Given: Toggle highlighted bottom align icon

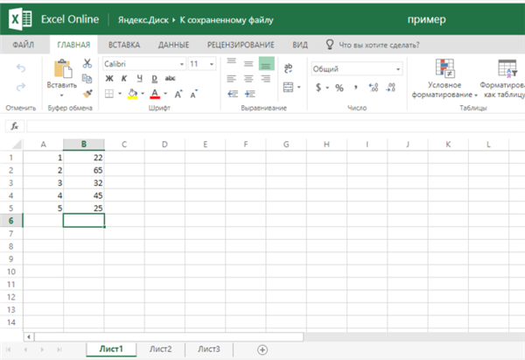Looking at the screenshot, I should click(x=267, y=63).
